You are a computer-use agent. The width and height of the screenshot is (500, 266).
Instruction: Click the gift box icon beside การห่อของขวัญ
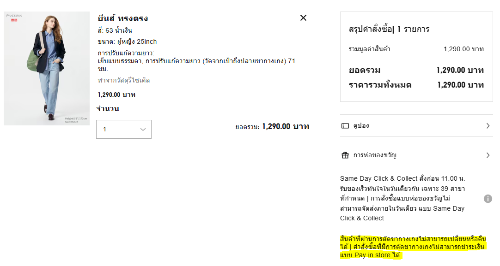pos(345,155)
